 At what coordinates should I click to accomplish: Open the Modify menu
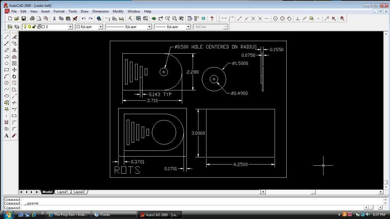[118, 11]
